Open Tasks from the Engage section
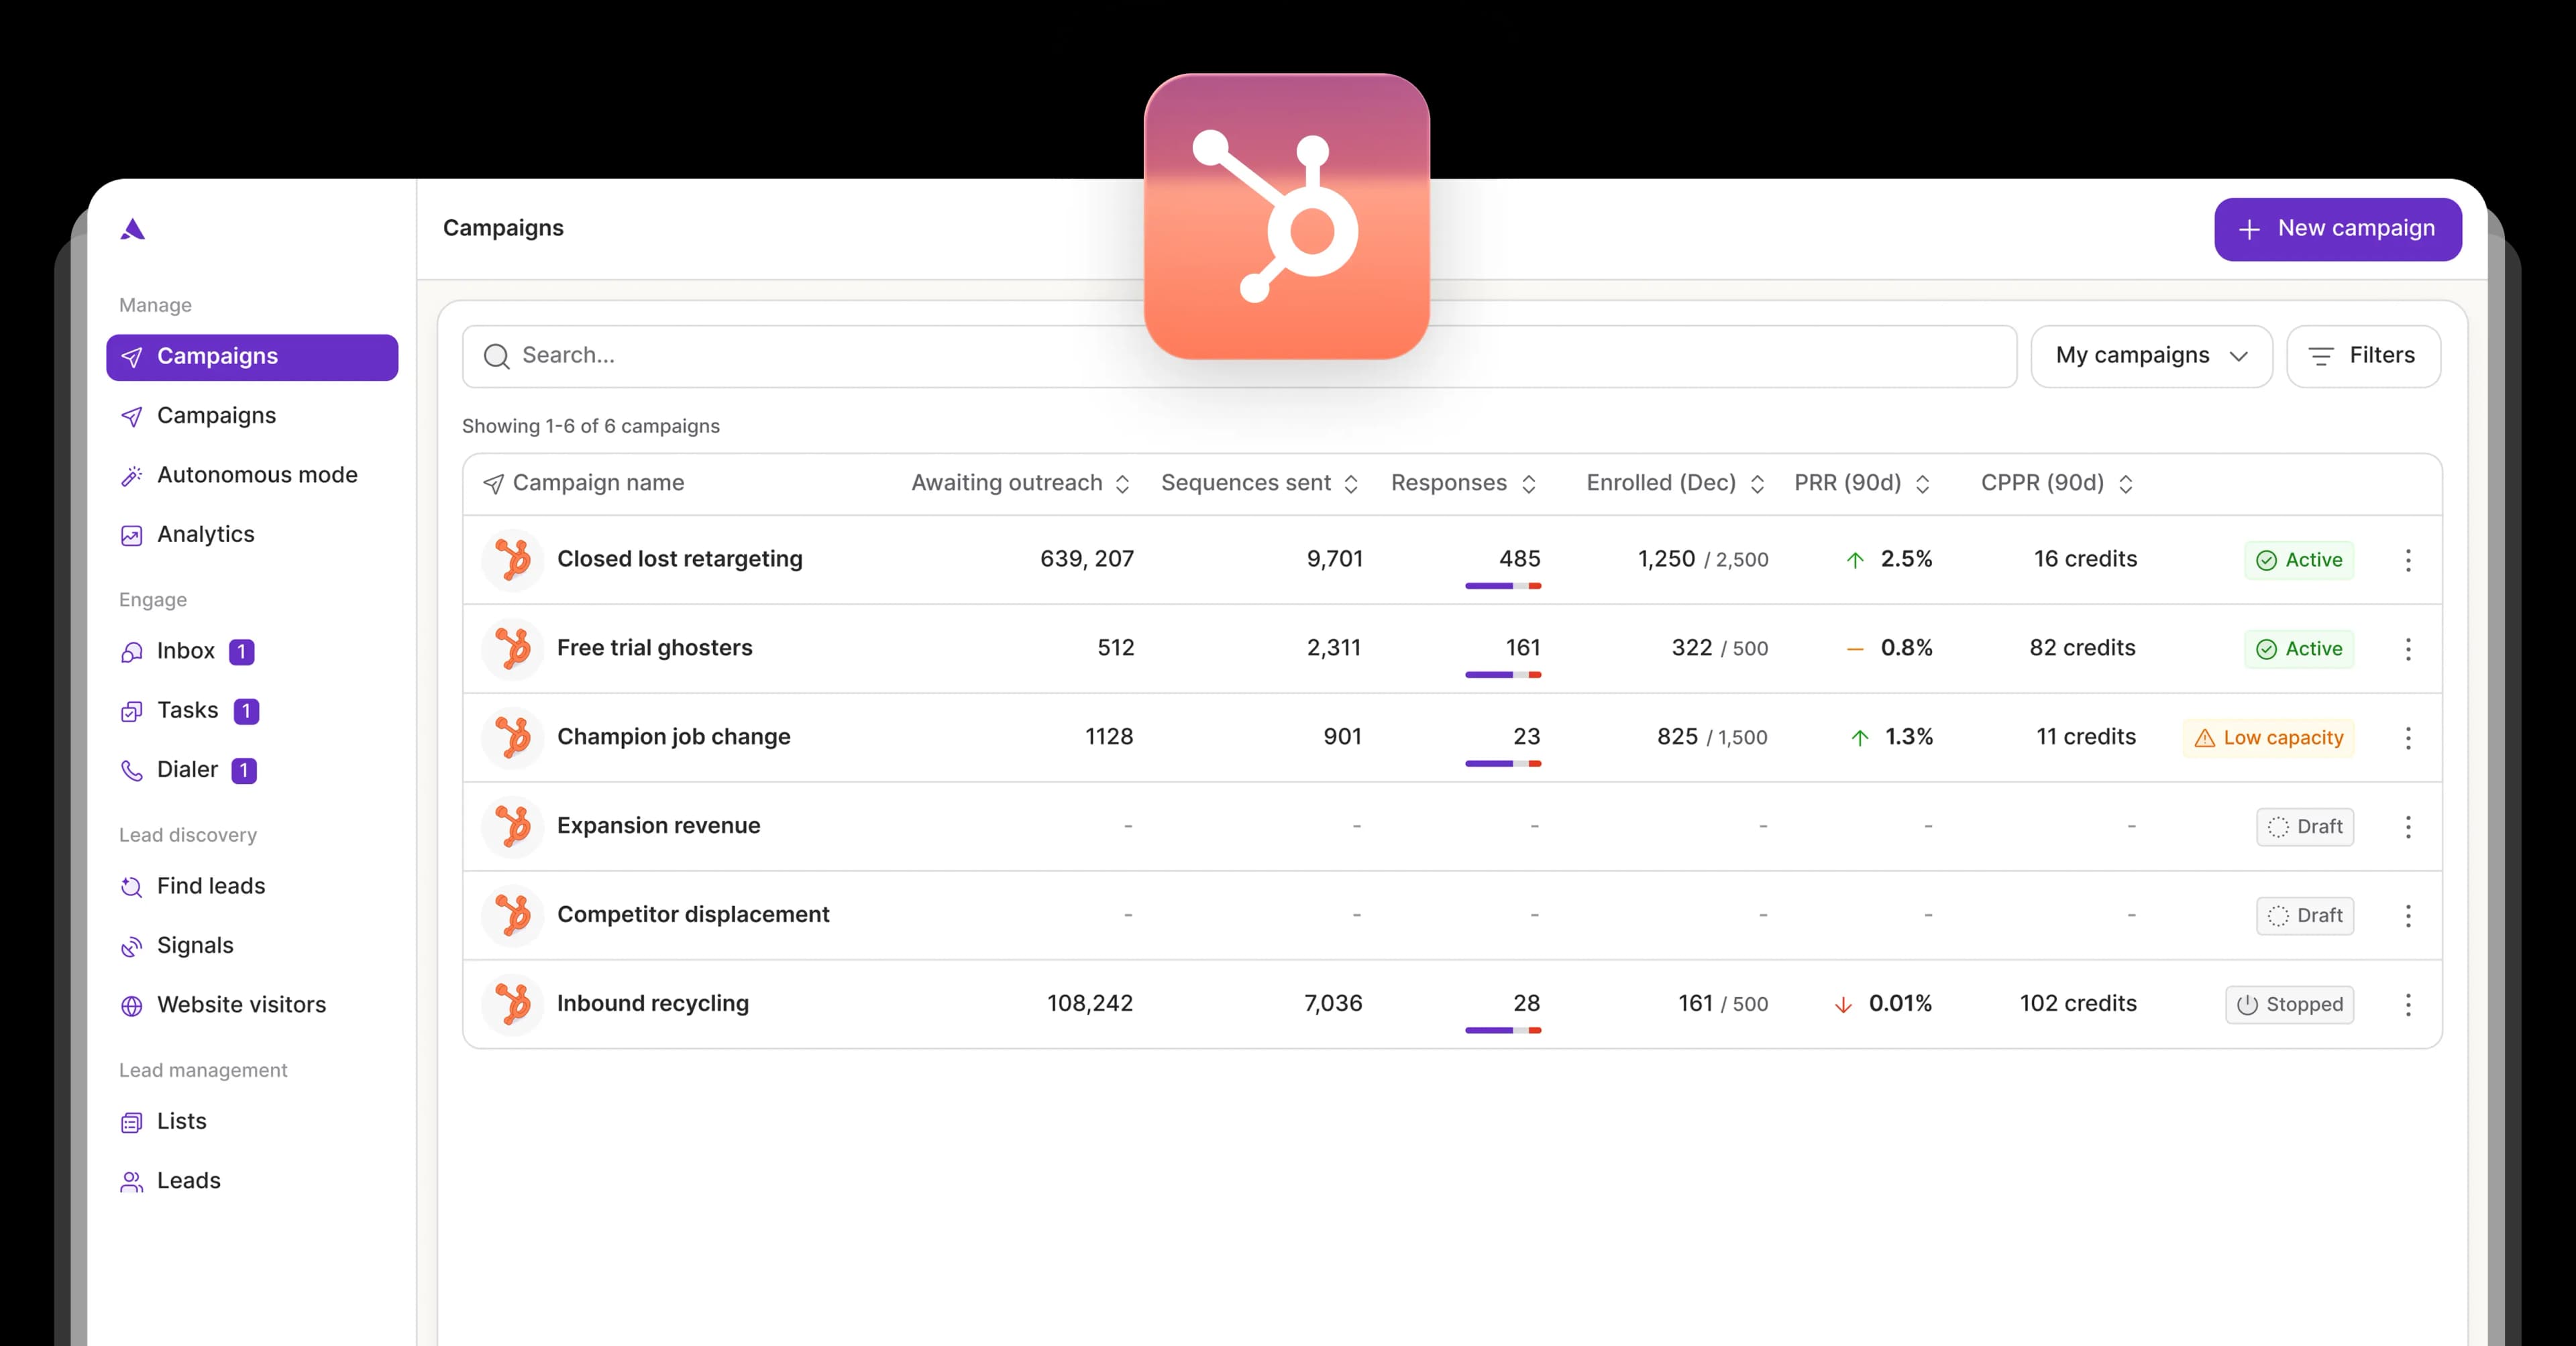 (x=187, y=710)
